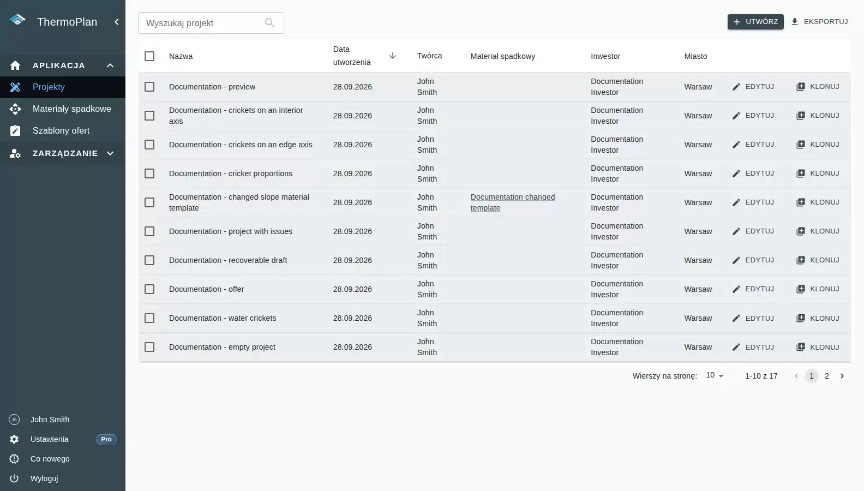Check the Documentation - recoverable draft checkbox
Viewport: 864px width, 491px height.
(x=149, y=260)
